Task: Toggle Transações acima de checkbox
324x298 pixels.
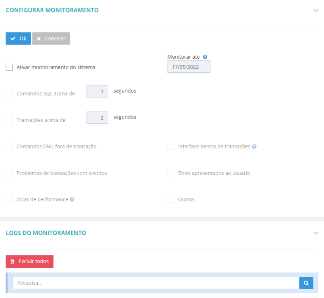Action: tap(9, 120)
